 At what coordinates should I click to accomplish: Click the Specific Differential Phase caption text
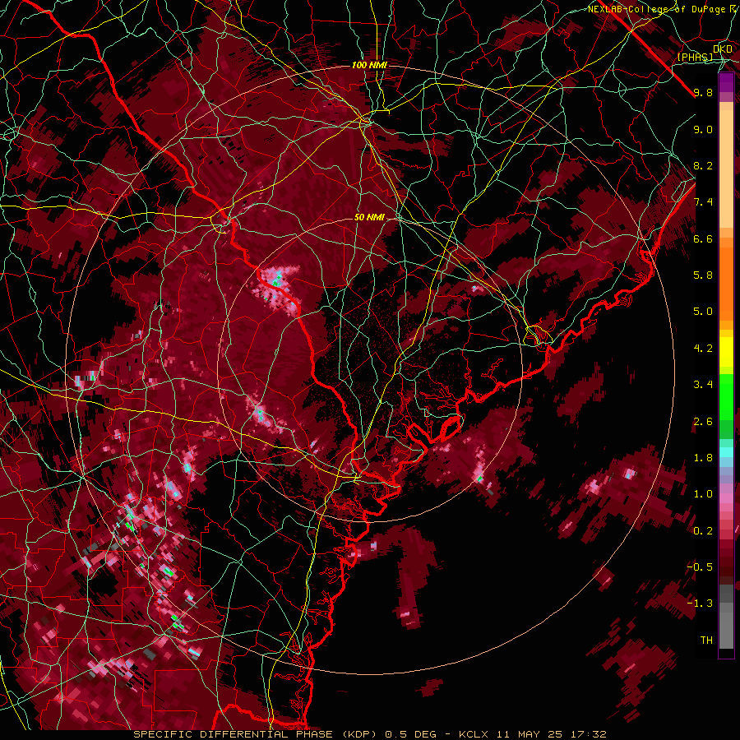coord(369,734)
